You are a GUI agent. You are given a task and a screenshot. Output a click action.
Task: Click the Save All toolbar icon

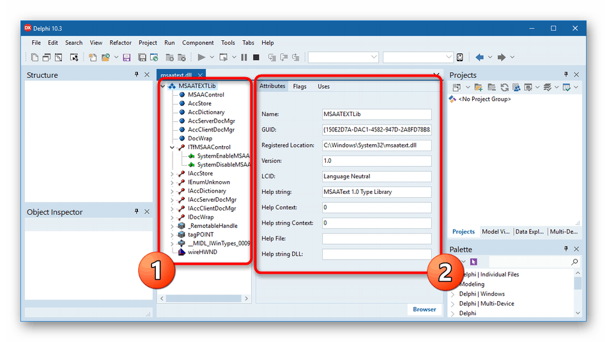coord(142,57)
